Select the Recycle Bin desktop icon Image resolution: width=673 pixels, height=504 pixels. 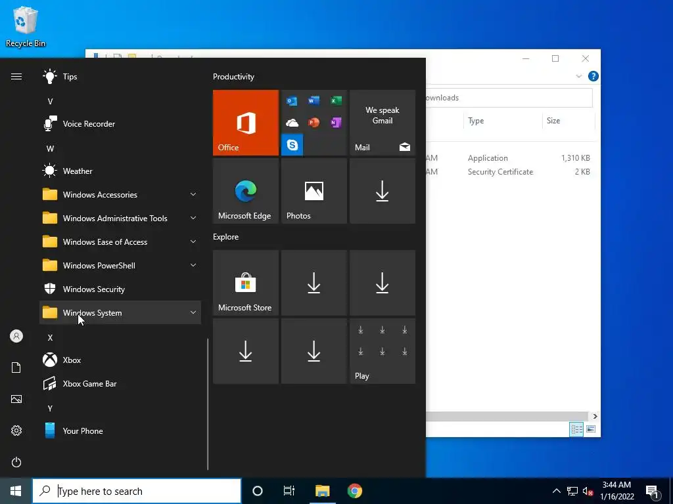26,26
